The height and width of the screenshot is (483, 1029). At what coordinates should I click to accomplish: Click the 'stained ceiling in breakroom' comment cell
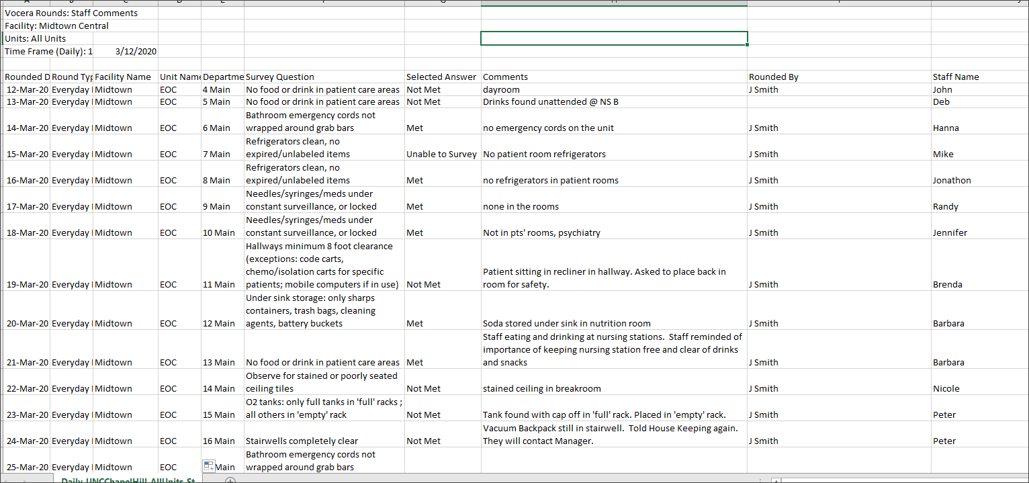point(541,388)
